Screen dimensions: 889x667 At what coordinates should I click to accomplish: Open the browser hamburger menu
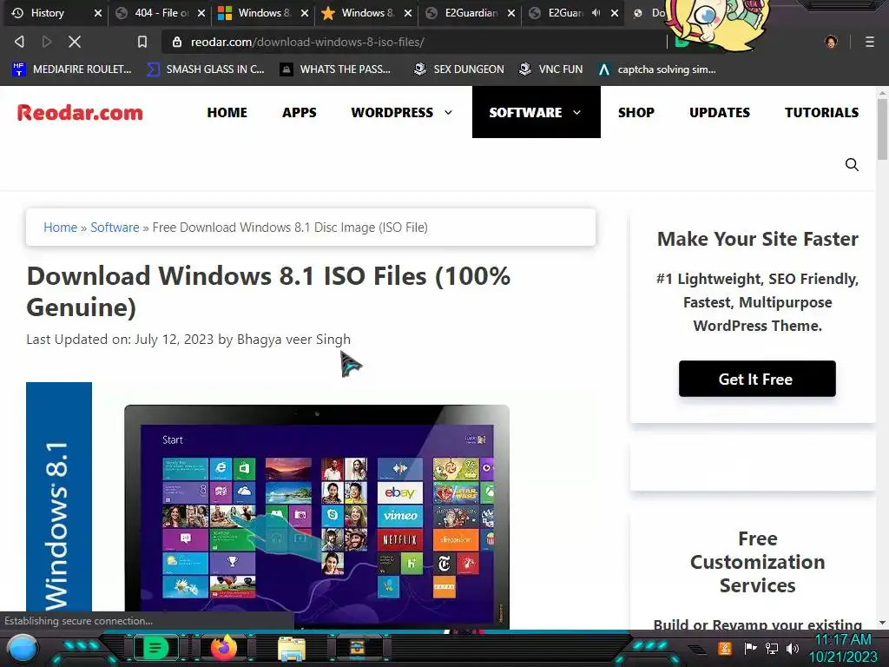870,42
